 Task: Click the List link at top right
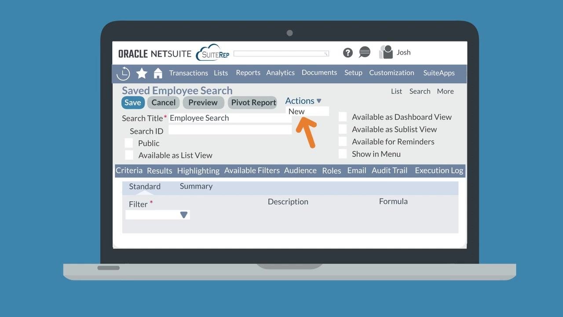tap(396, 91)
